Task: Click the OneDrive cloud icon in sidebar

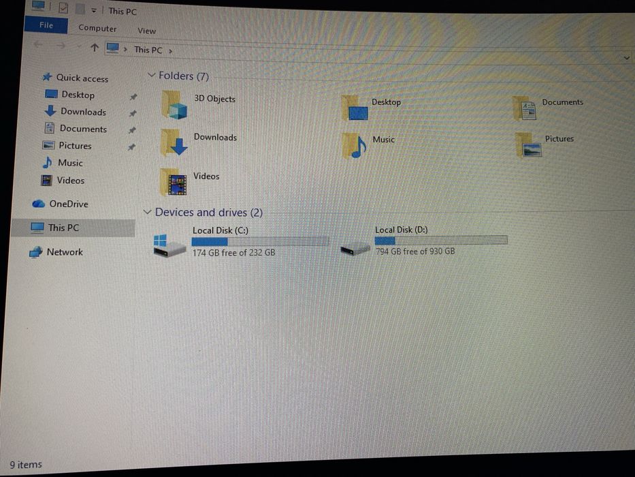Action: point(39,203)
